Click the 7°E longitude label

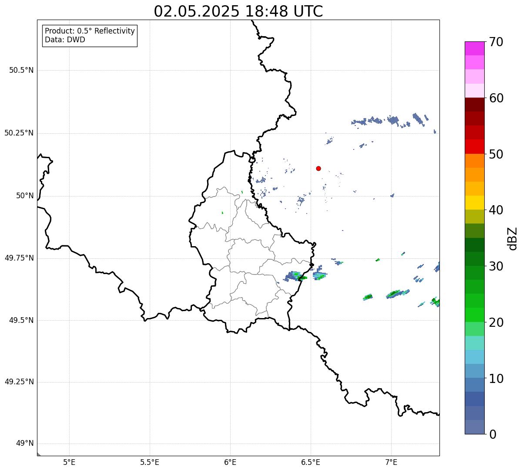(391, 462)
